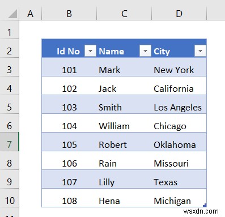
Task: Select the Mark name cell
Action: (124, 67)
